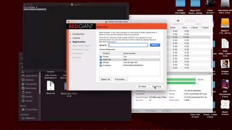Uncheck the PluralEyes product checkbox
Viewport: 232px width, 130px height.
(x=101, y=65)
